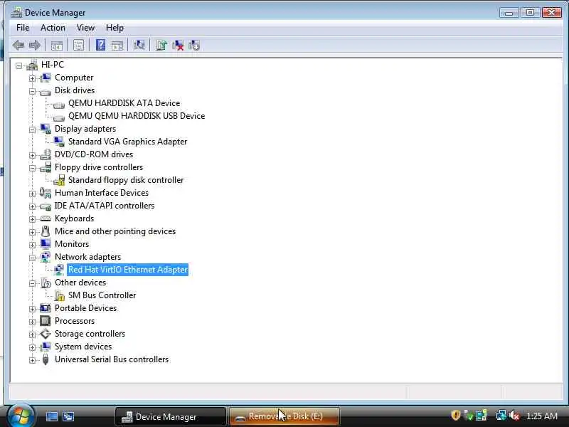
Task: Click the muted volume tray icon
Action: [514, 416]
